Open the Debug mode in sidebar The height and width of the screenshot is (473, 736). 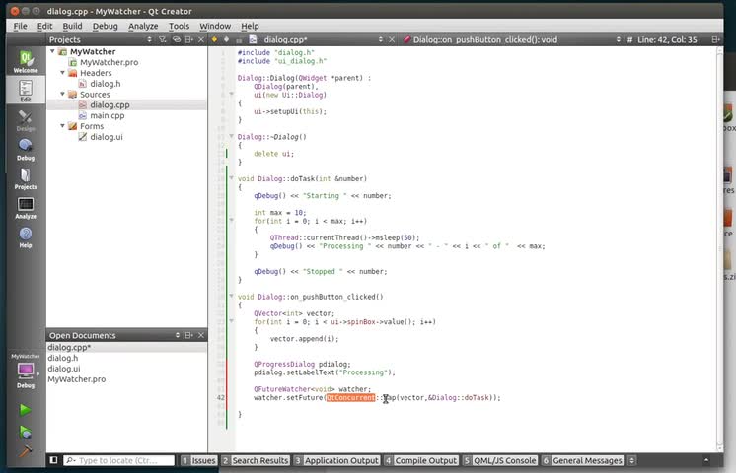pyautogui.click(x=25, y=149)
